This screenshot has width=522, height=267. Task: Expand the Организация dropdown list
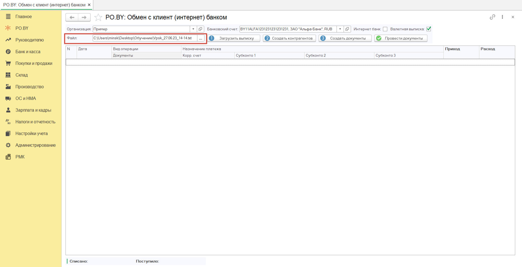[193, 29]
